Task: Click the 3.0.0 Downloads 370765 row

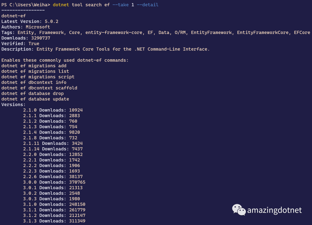Action: click(x=54, y=182)
